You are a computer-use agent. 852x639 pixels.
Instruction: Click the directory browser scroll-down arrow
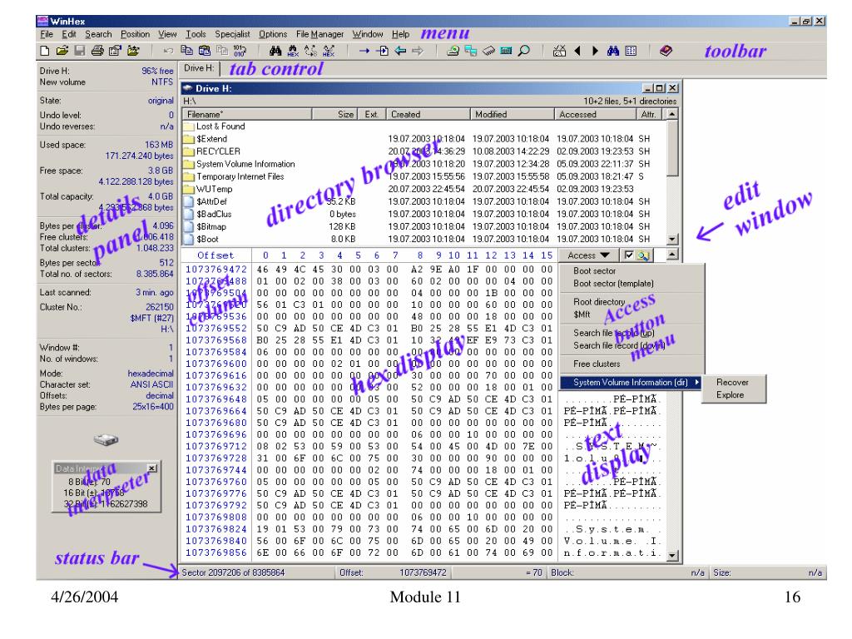[672, 239]
